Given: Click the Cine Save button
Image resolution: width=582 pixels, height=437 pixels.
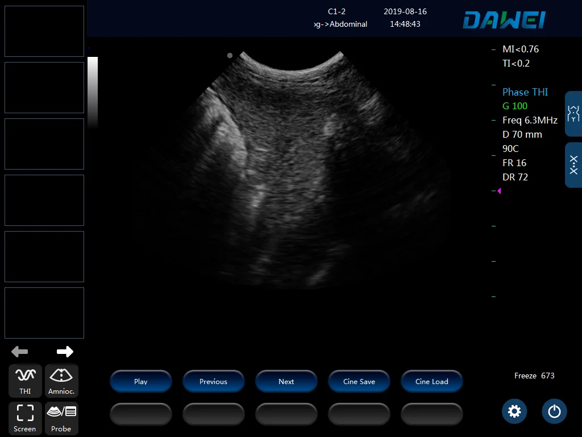Looking at the screenshot, I should point(359,382).
